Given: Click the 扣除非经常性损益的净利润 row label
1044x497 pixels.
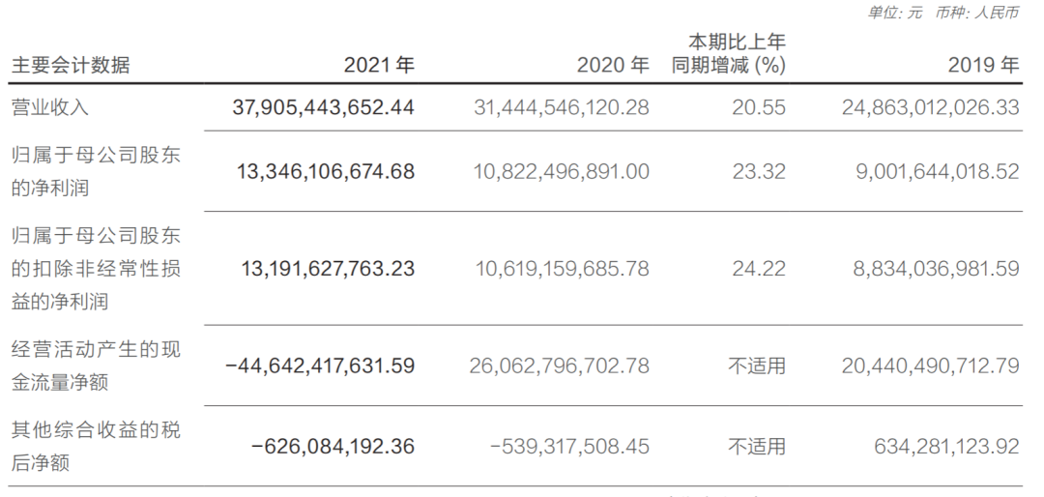Looking at the screenshot, I should click(96, 268).
